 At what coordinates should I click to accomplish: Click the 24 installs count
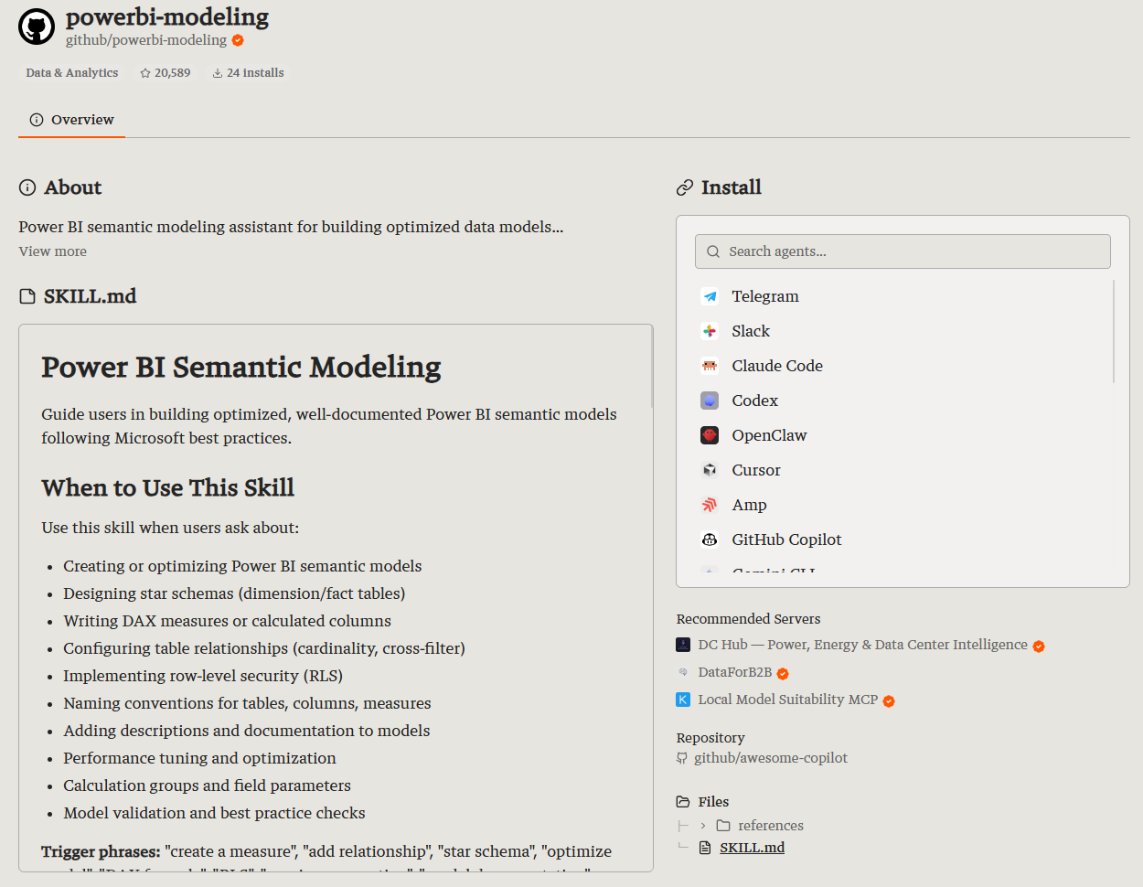click(255, 73)
